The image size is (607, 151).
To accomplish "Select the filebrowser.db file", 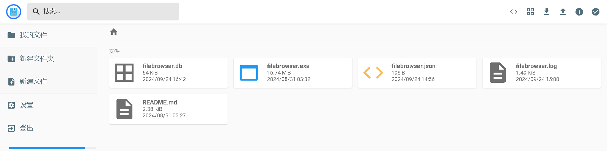I will click(168, 73).
